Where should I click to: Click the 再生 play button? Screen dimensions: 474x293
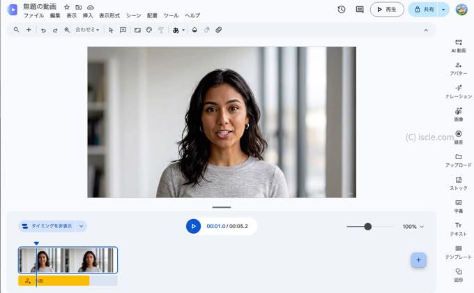pyautogui.click(x=387, y=9)
